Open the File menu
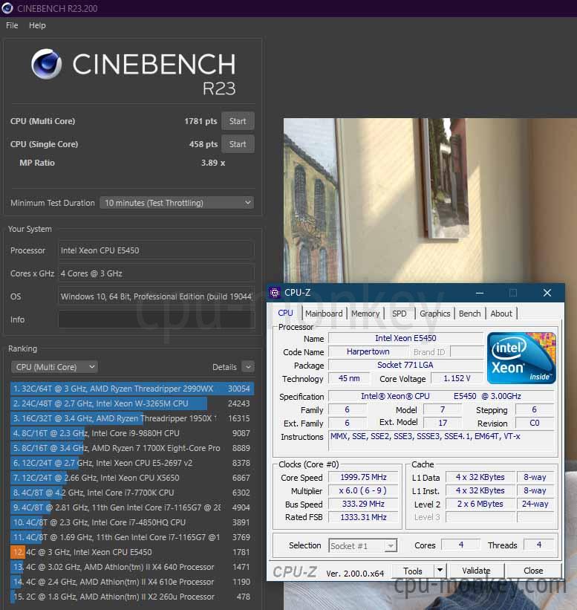The width and height of the screenshot is (577, 610). [x=12, y=25]
